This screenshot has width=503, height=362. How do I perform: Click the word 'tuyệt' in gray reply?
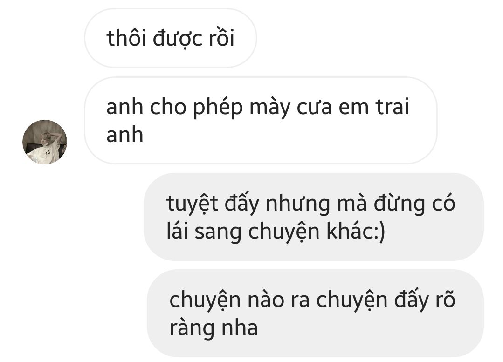point(192,204)
